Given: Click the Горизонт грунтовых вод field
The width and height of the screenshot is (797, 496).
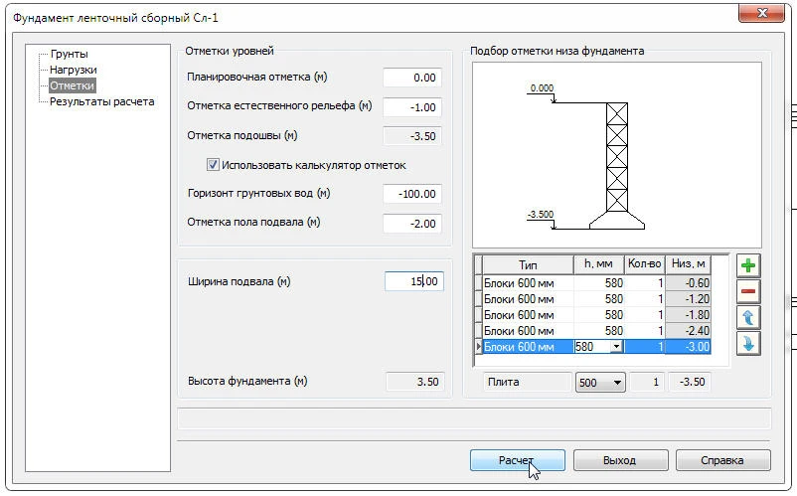Looking at the screenshot, I should click(412, 194).
